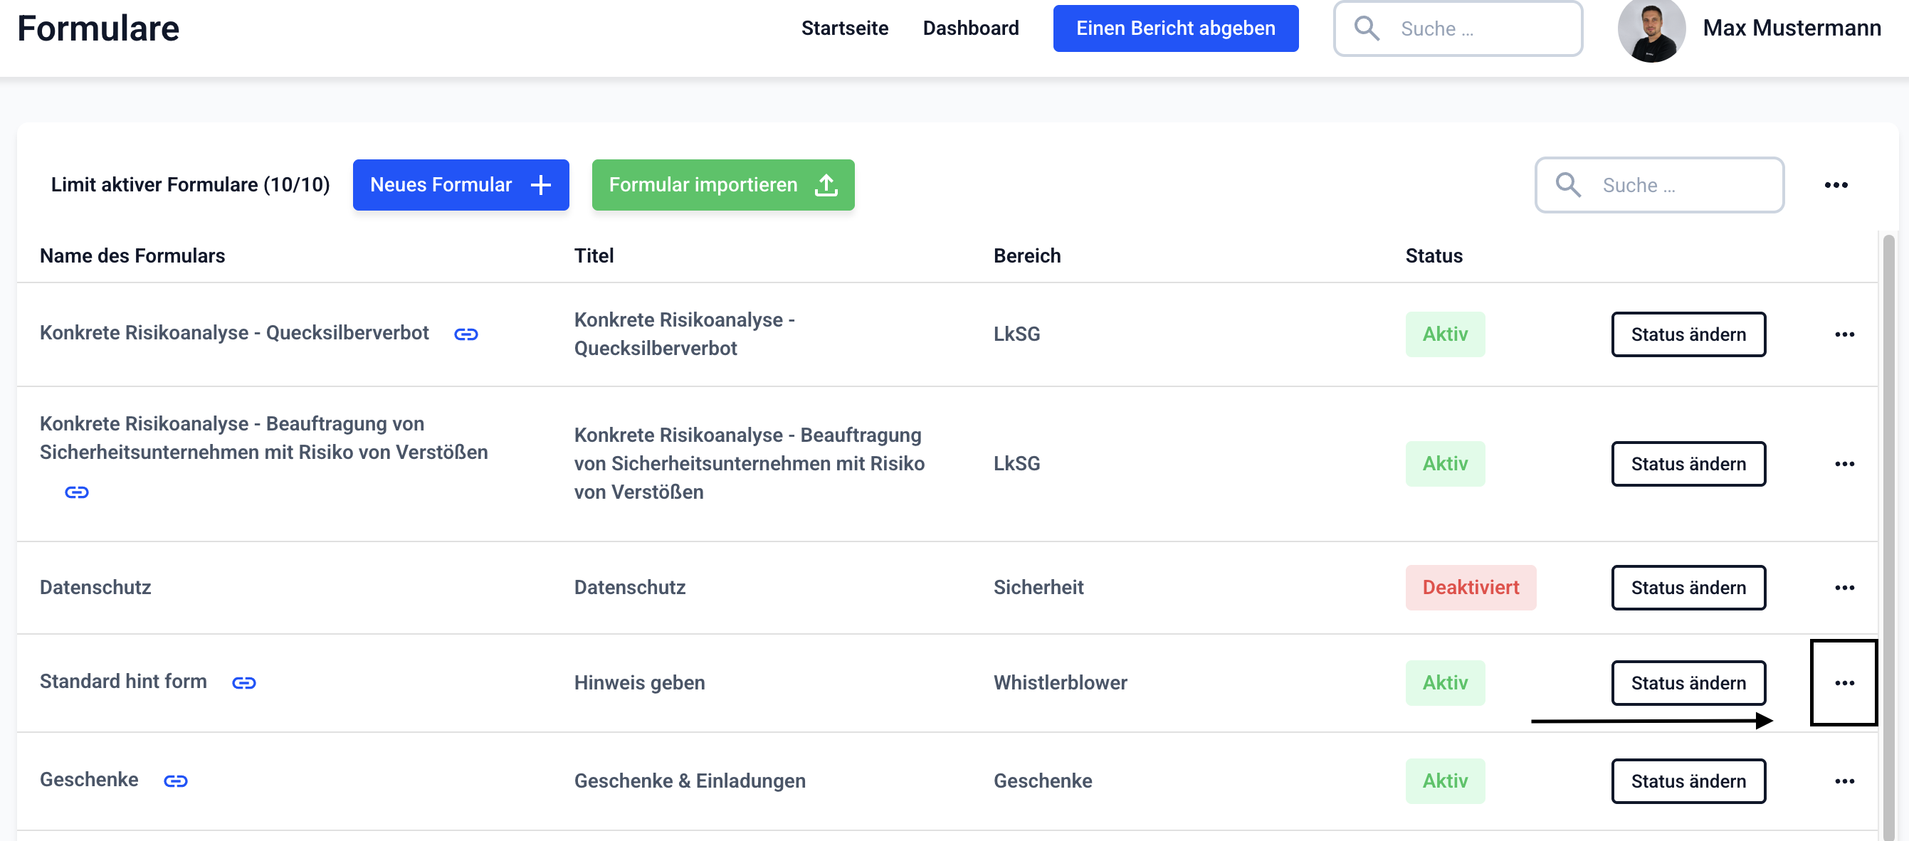Open table options three-dot menu beside search
The image size is (1909, 841).
click(1836, 185)
